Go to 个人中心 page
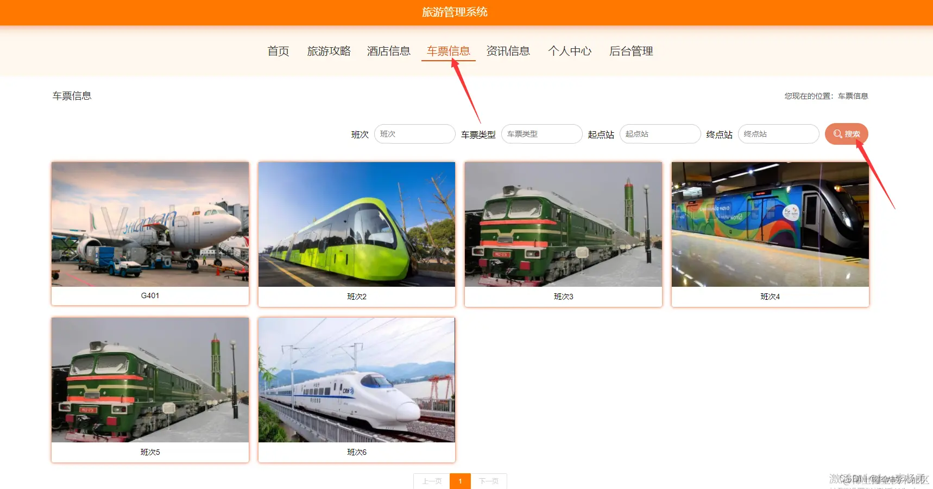 [569, 51]
